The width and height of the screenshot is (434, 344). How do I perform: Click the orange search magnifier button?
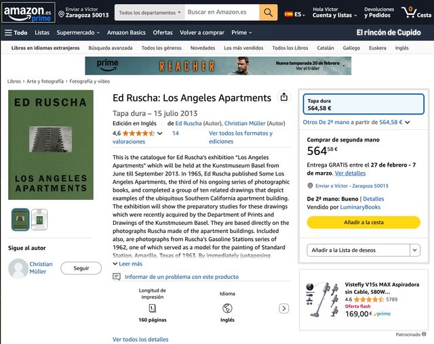(269, 13)
